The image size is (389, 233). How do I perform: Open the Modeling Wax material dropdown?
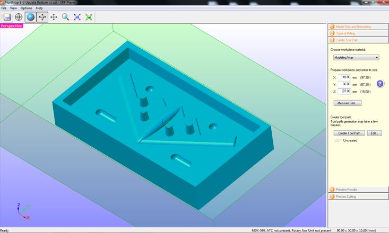356,57
